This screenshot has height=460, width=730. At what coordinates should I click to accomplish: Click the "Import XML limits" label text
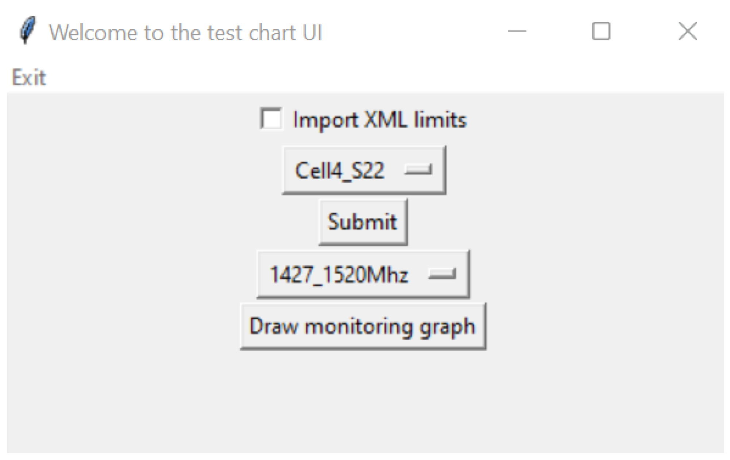click(379, 120)
